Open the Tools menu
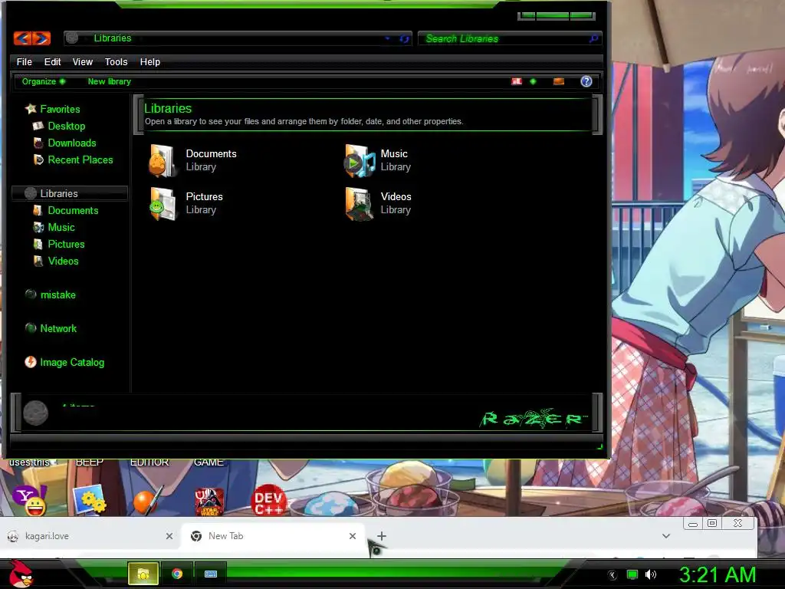The image size is (785, 589). (117, 61)
